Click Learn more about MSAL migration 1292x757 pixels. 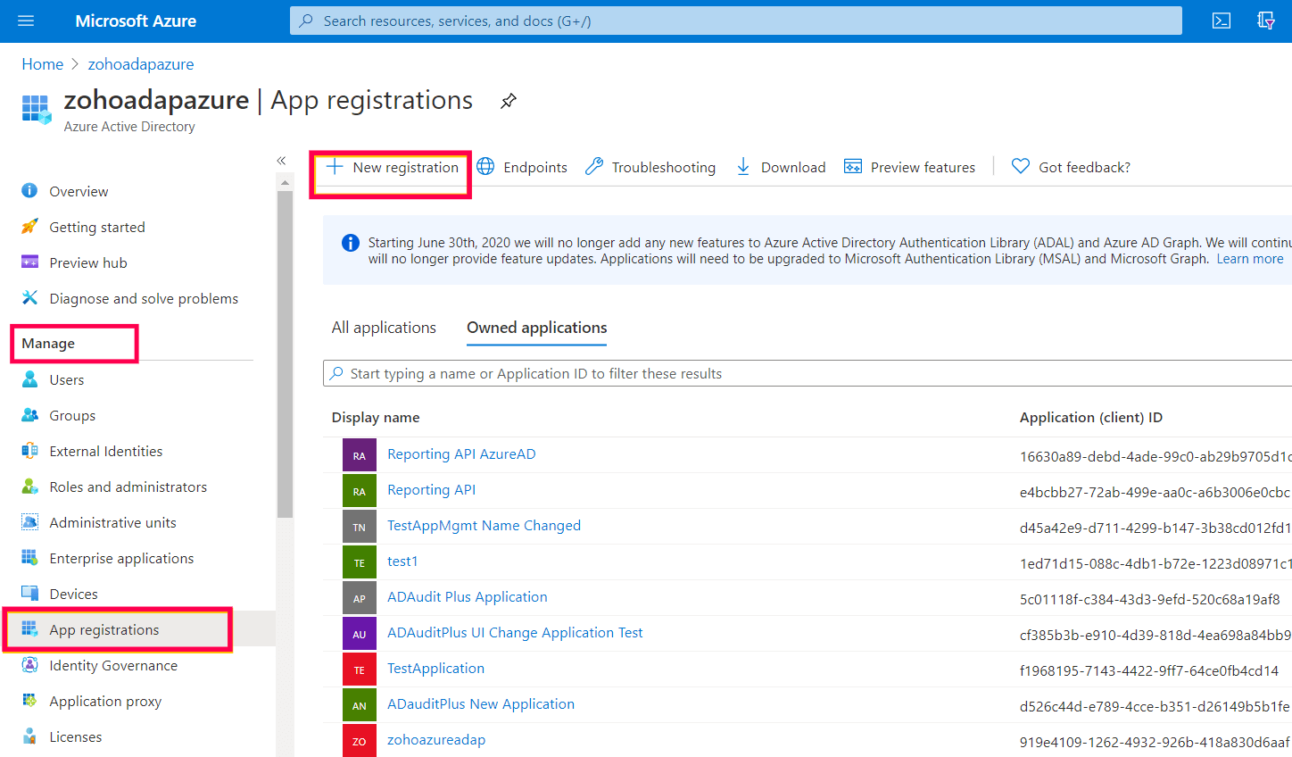point(1249,258)
